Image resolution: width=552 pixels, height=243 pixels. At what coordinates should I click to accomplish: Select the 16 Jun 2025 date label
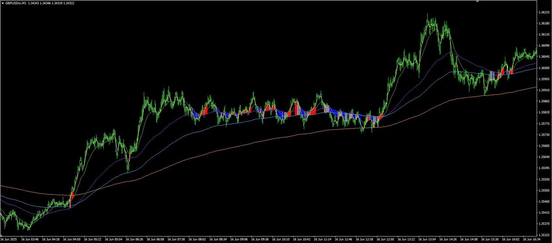(9, 239)
